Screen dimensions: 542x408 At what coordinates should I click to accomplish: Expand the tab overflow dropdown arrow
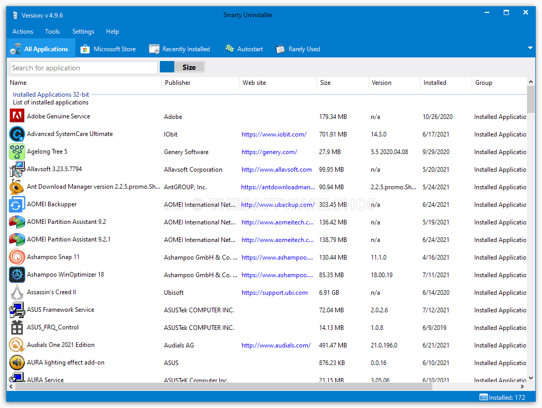point(530,48)
